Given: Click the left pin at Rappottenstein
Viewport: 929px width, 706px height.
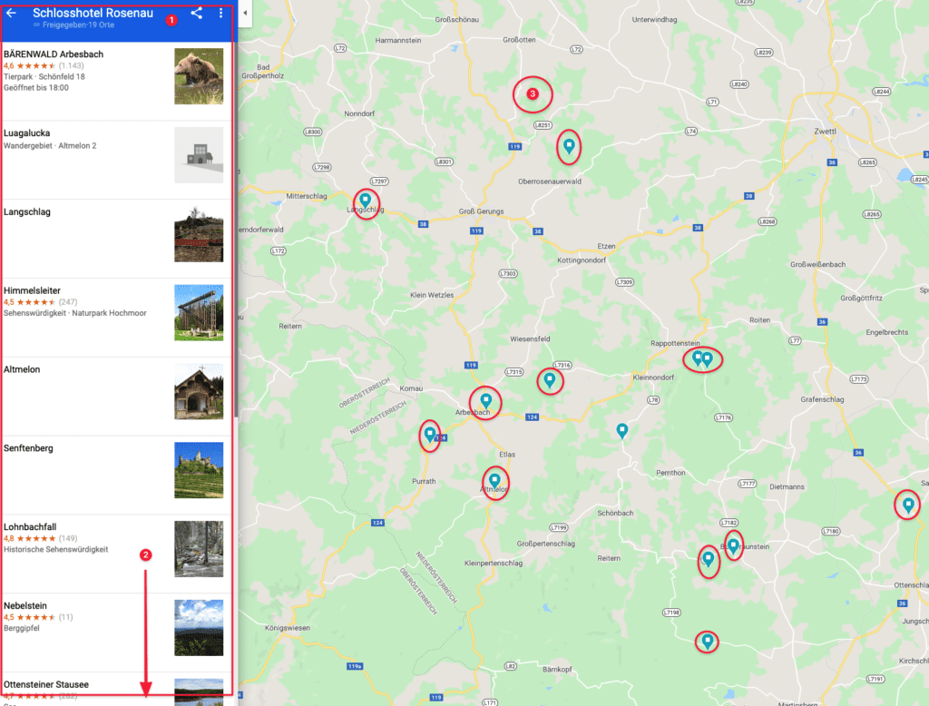Looking at the screenshot, I should [x=698, y=358].
